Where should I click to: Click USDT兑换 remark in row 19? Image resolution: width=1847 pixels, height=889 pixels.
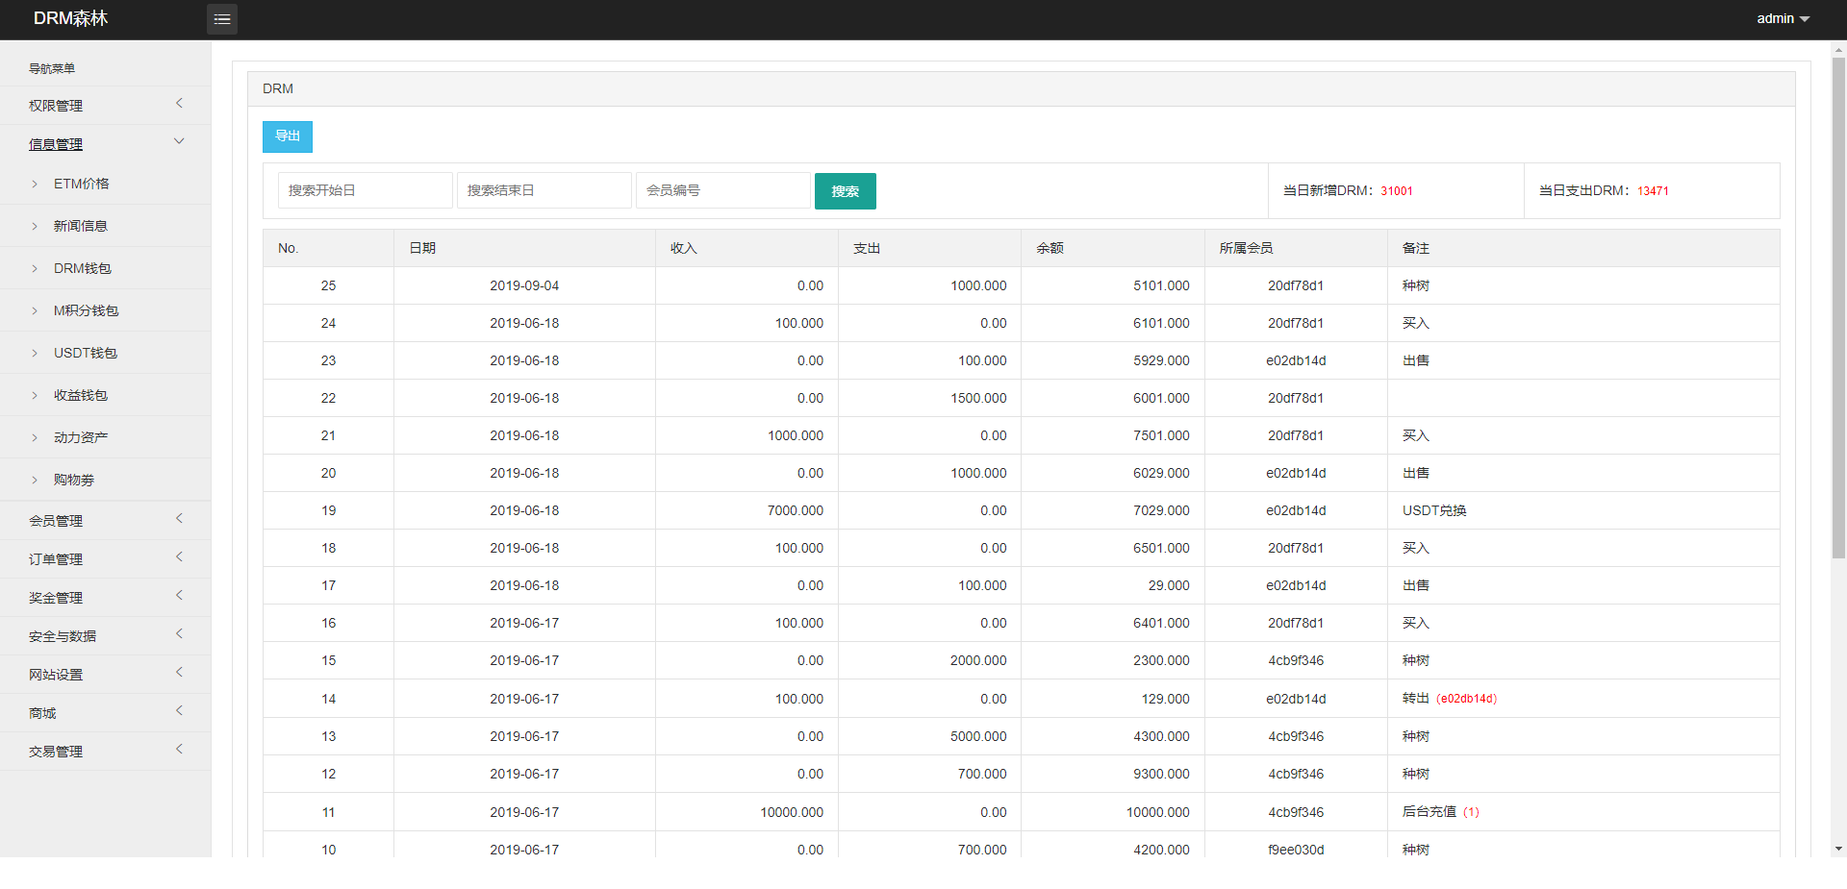(x=1434, y=510)
